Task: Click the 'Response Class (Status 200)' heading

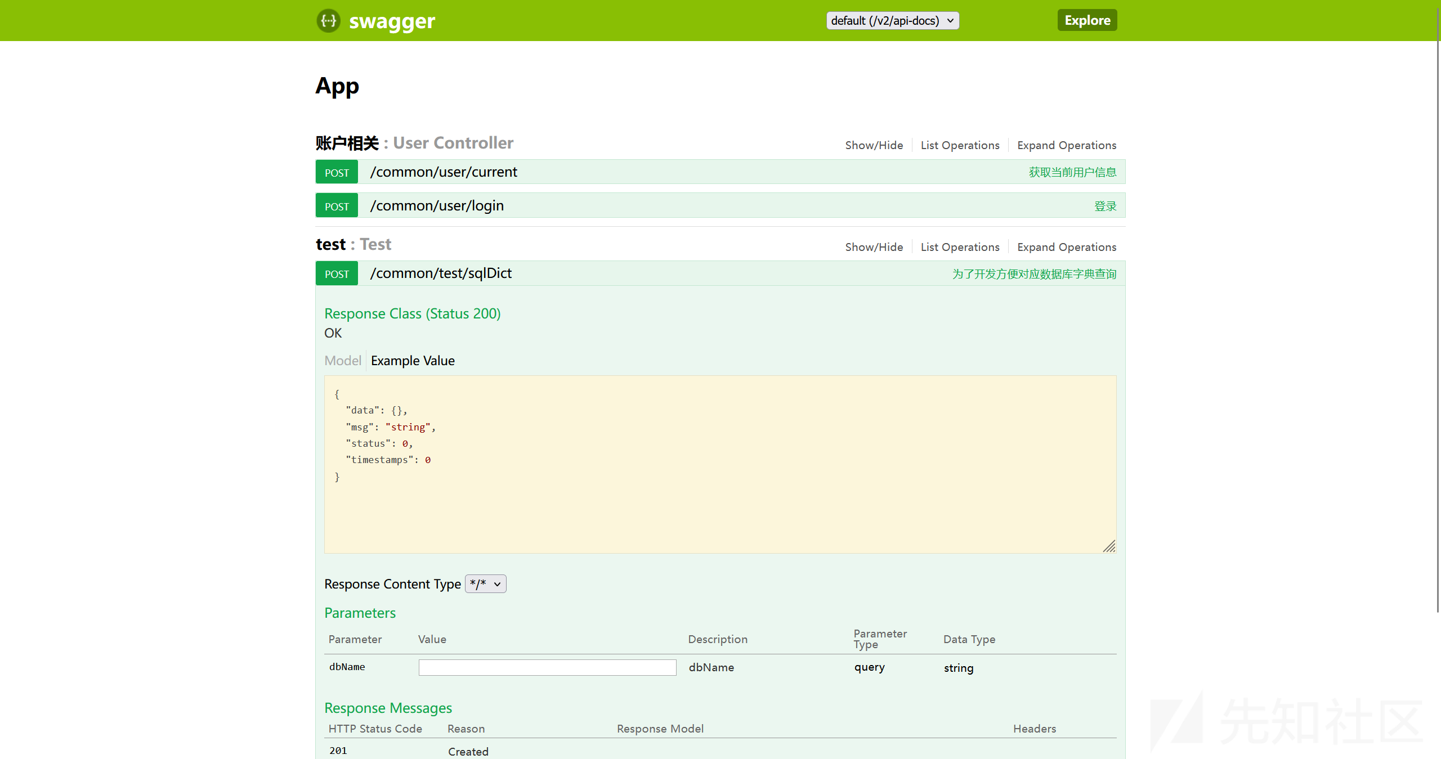Action: point(413,313)
